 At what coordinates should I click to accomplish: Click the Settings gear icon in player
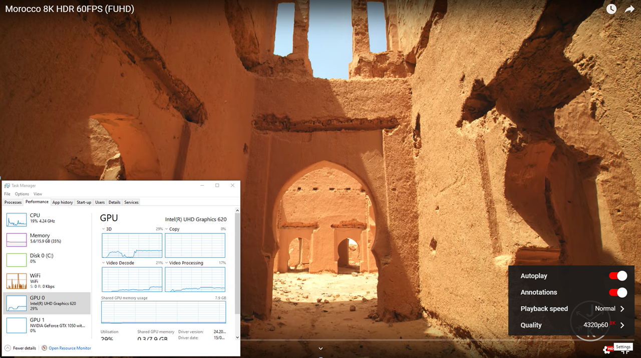point(608,349)
